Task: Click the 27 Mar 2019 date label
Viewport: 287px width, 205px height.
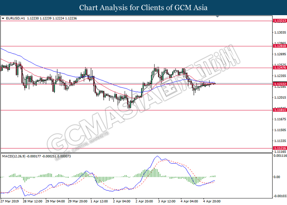Action: [10, 201]
